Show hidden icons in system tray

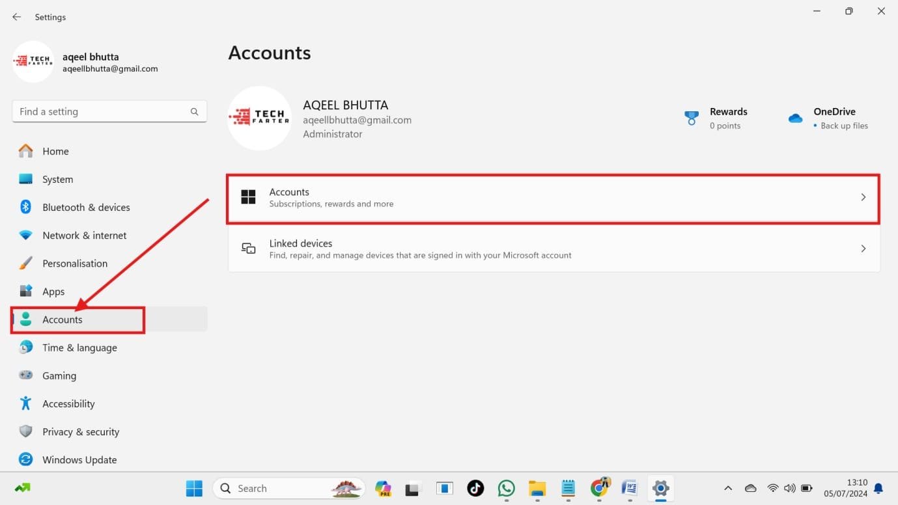728,488
